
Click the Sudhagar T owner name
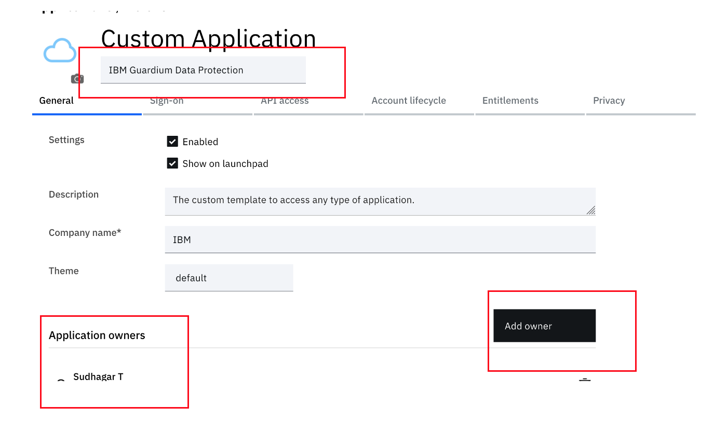coord(98,377)
